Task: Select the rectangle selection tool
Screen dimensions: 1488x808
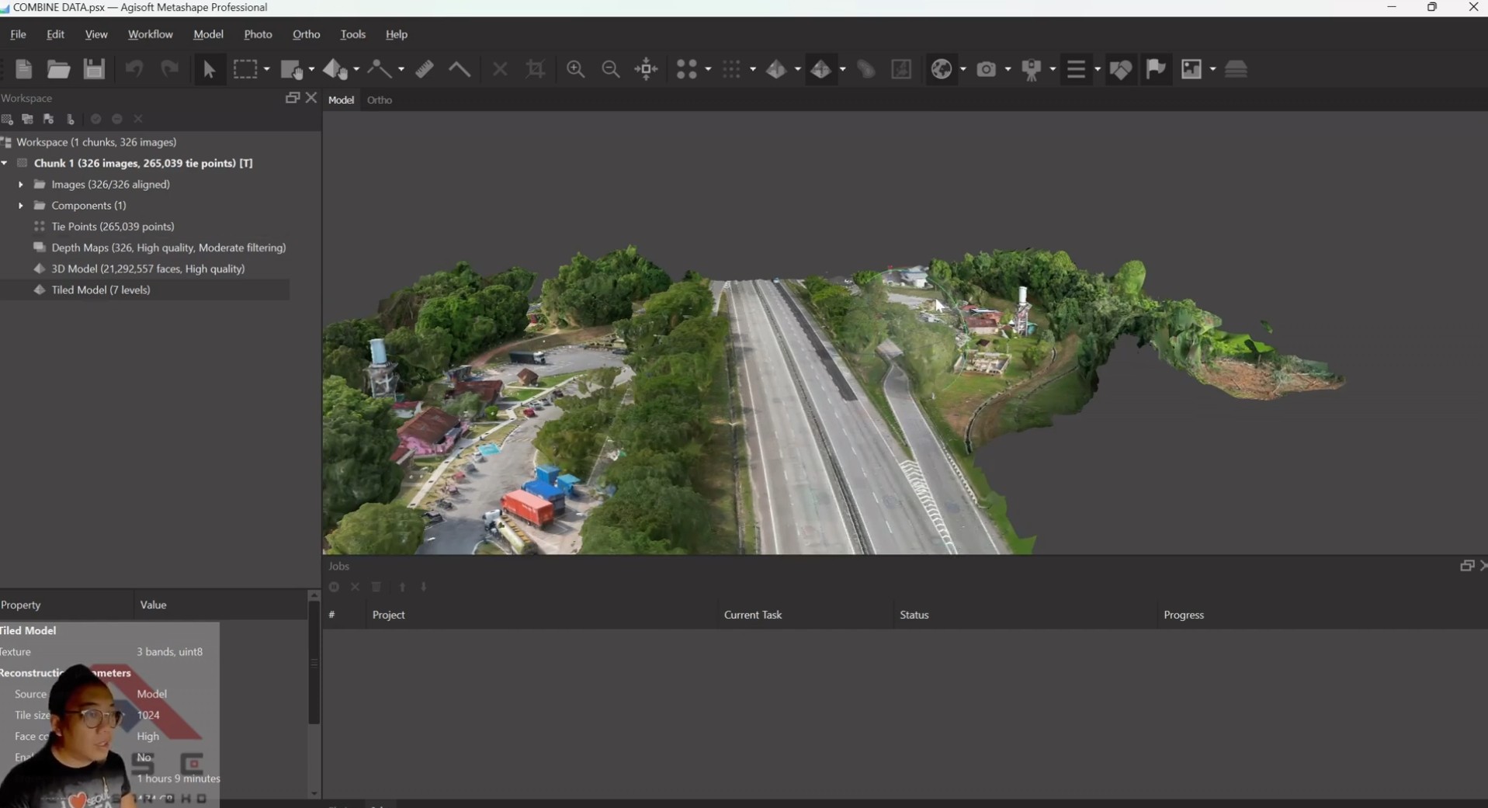Action: click(x=245, y=68)
